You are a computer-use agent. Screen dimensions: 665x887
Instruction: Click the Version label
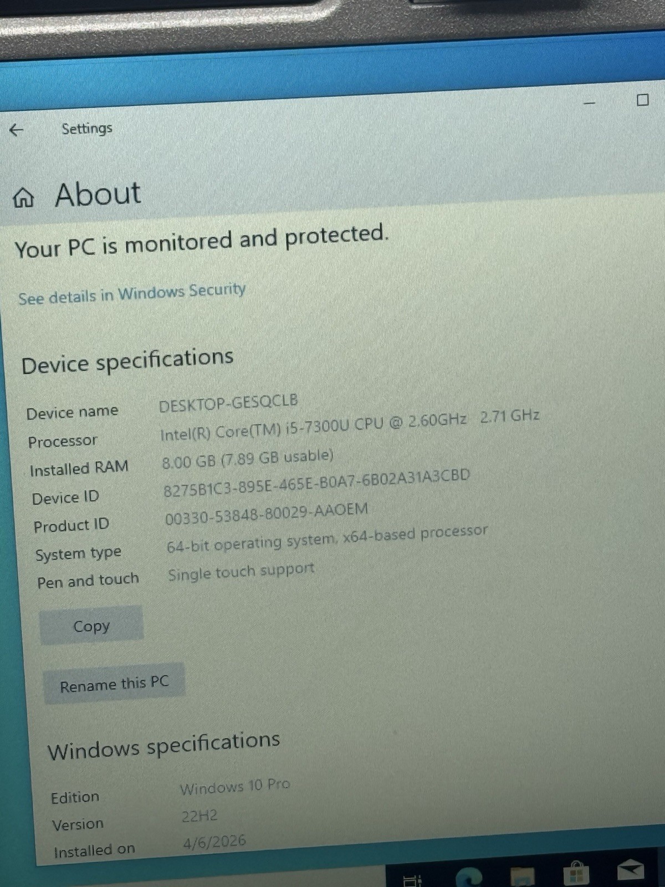pos(78,824)
